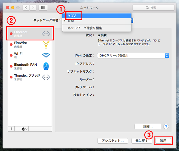Open the gear action menu

[x=25, y=129]
